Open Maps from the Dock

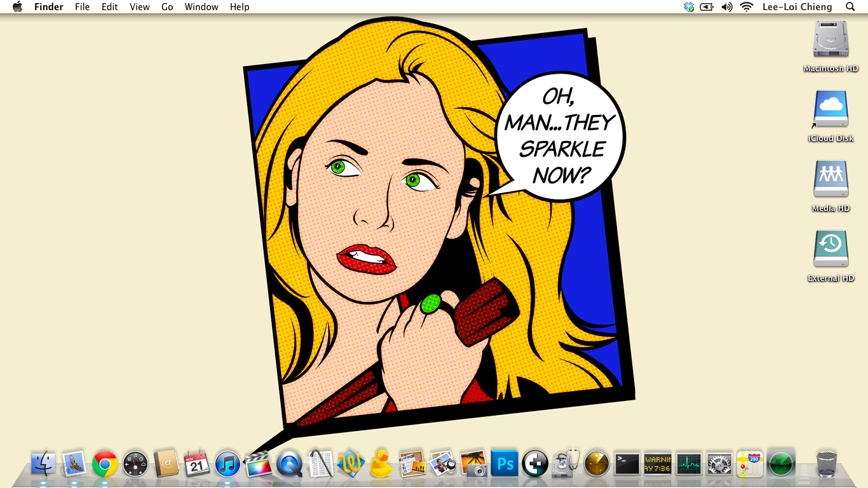tap(750, 464)
